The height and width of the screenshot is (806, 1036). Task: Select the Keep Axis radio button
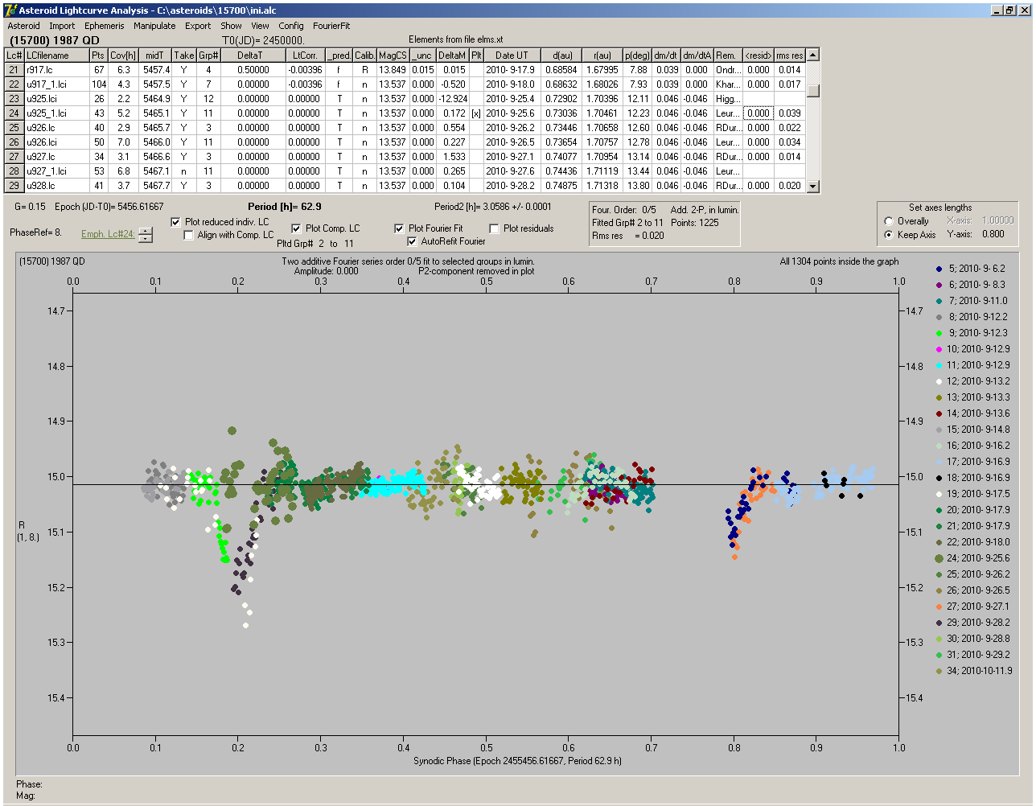[x=889, y=235]
